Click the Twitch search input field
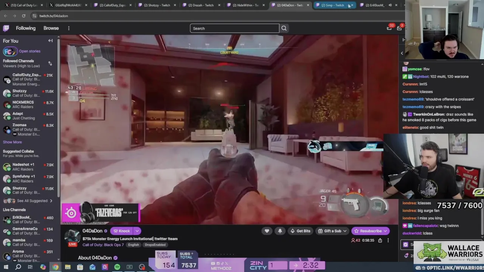The image size is (484, 272). [x=234, y=28]
